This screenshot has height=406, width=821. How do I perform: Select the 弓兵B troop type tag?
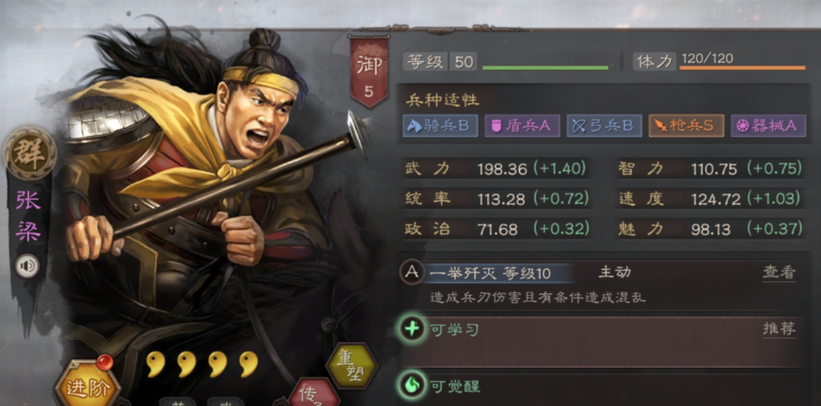(x=604, y=126)
